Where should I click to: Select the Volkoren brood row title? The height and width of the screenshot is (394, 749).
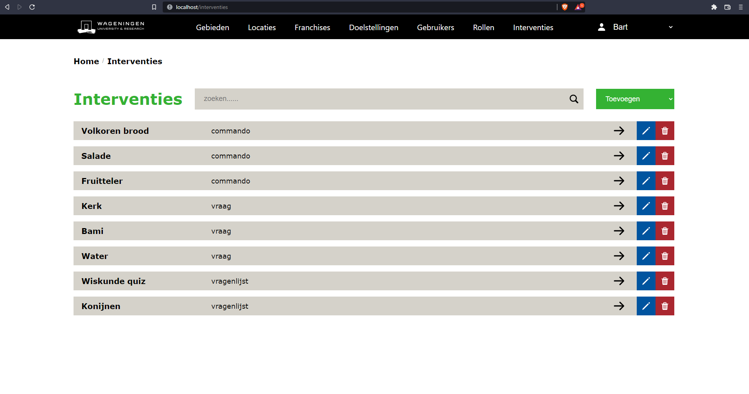pyautogui.click(x=115, y=131)
